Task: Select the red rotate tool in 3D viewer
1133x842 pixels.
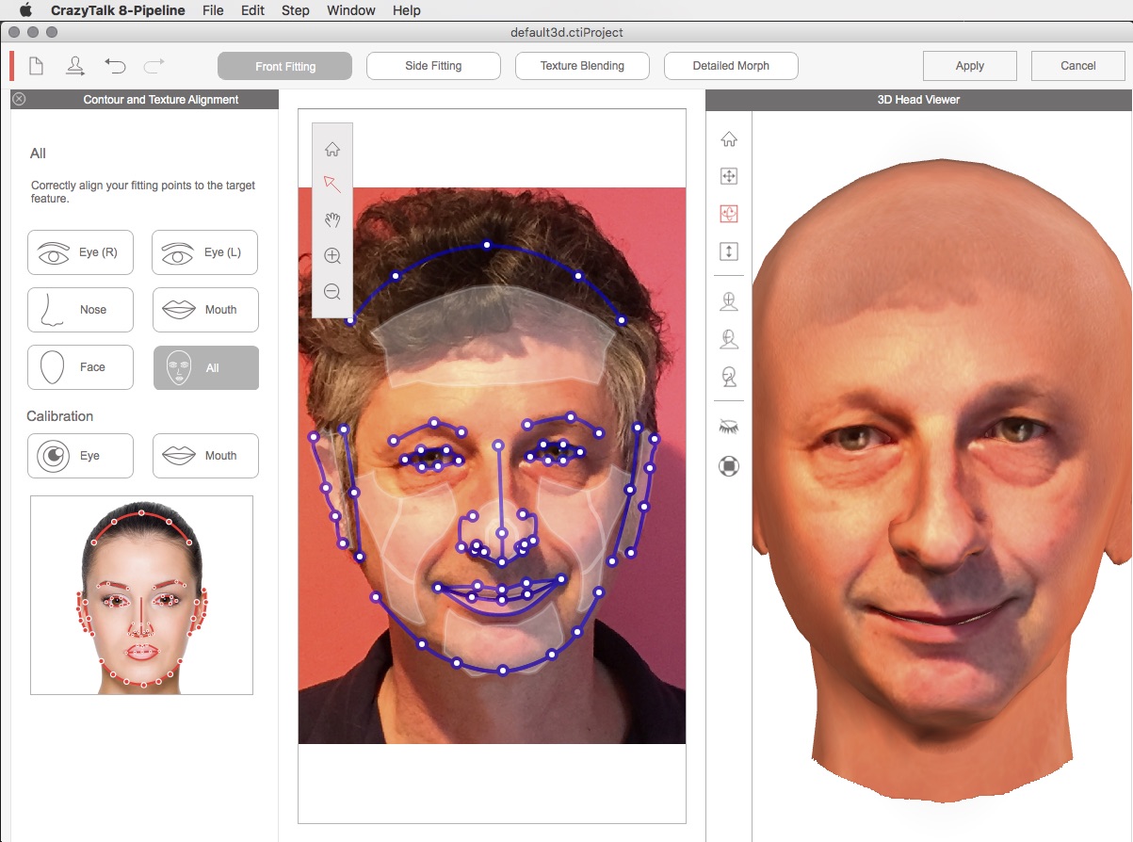Action: [x=728, y=214]
